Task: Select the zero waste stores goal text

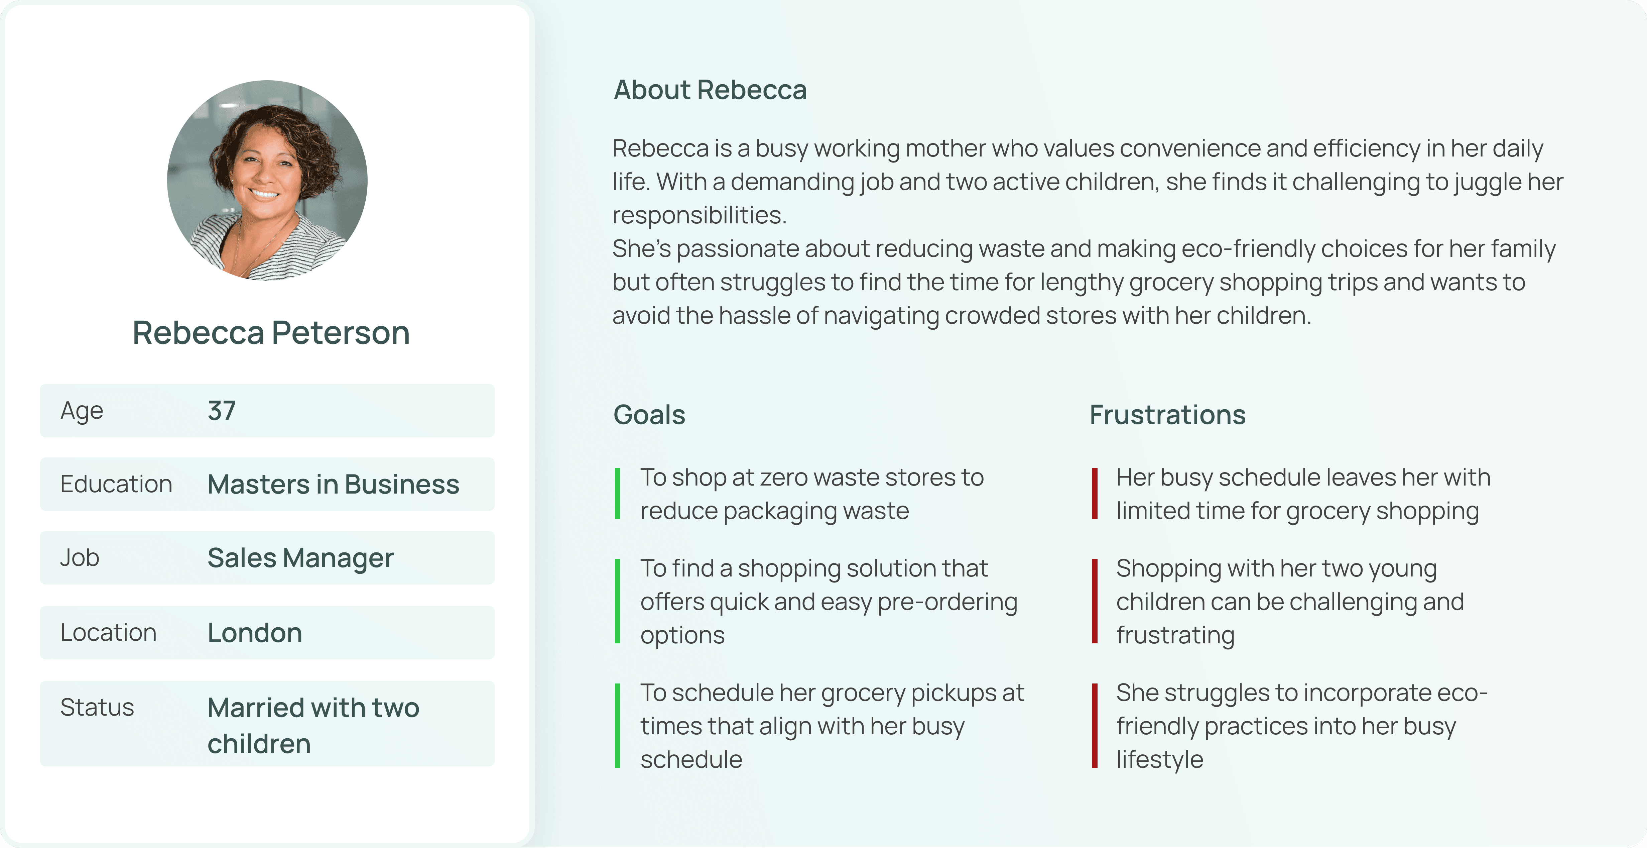Action: (x=811, y=494)
